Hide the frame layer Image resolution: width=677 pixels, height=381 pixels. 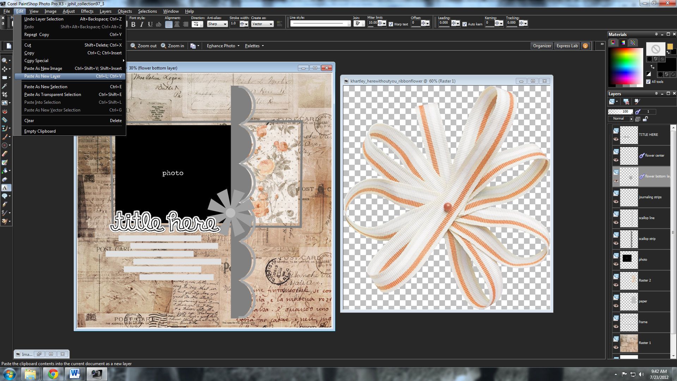click(616, 326)
